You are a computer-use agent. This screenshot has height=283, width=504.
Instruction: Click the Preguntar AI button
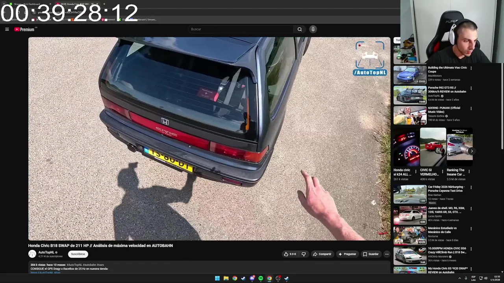click(x=347, y=254)
